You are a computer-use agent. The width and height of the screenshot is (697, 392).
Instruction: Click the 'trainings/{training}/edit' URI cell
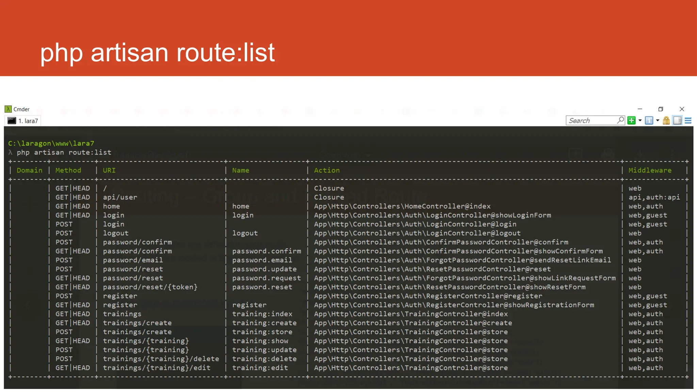tap(157, 368)
